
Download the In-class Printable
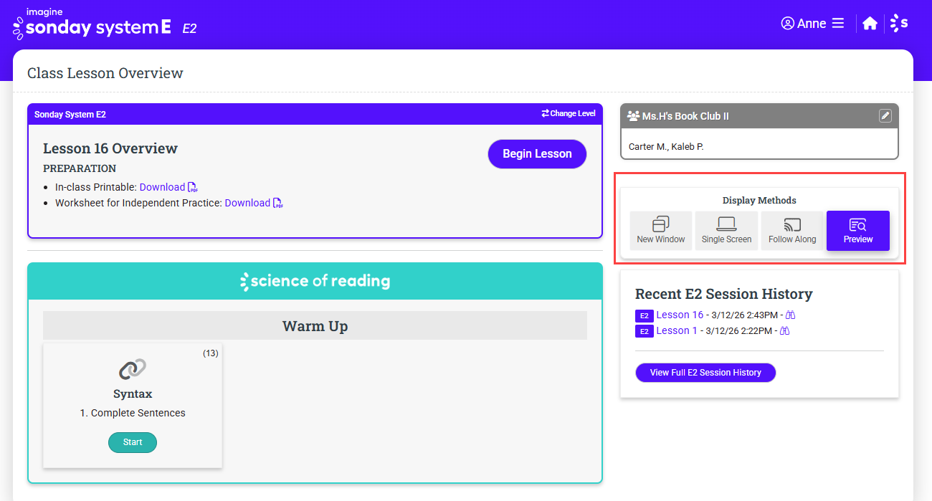coord(162,187)
